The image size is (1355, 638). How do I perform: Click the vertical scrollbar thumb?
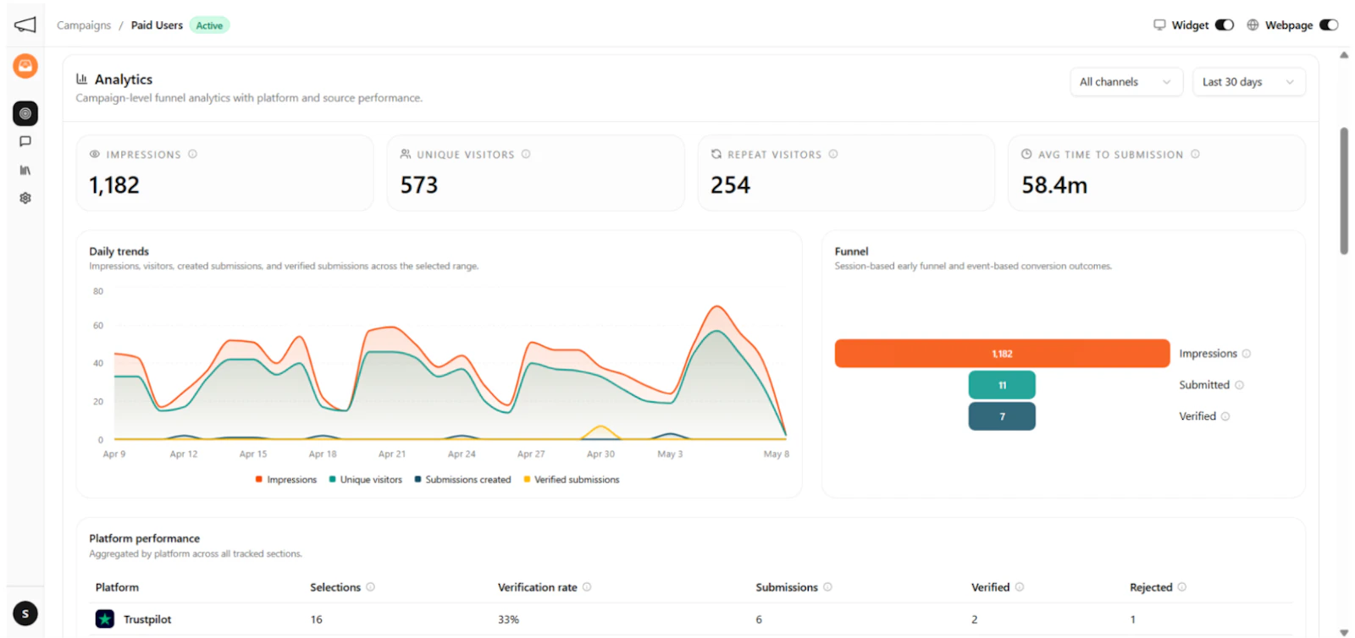(x=1344, y=190)
